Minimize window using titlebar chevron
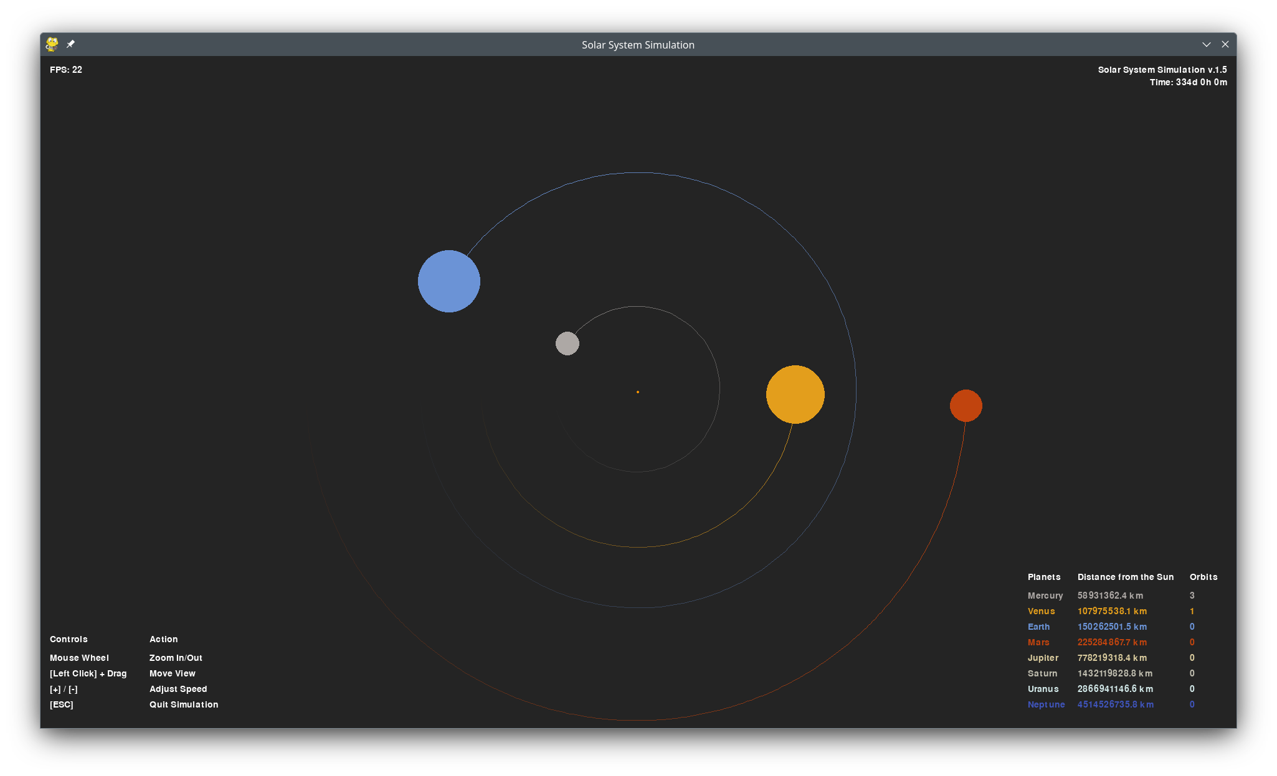The width and height of the screenshot is (1277, 776). [1206, 44]
